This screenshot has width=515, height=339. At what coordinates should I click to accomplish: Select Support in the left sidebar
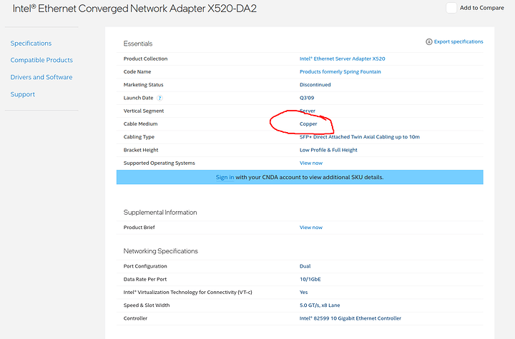[23, 94]
